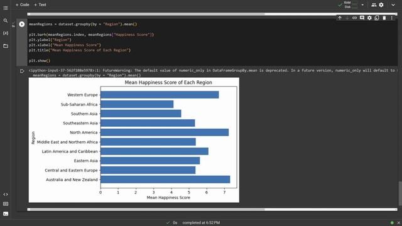Click the plt.barh code line
Viewport: 402px width, 226px height.
(91, 35)
